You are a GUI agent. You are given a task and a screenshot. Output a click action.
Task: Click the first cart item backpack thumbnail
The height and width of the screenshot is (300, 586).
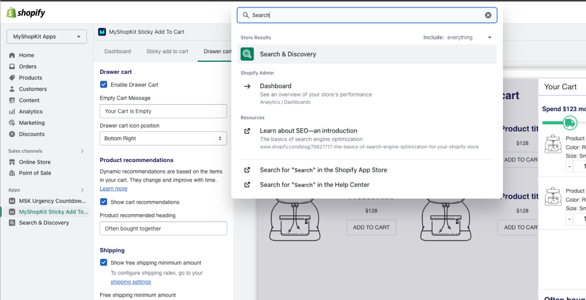553,144
